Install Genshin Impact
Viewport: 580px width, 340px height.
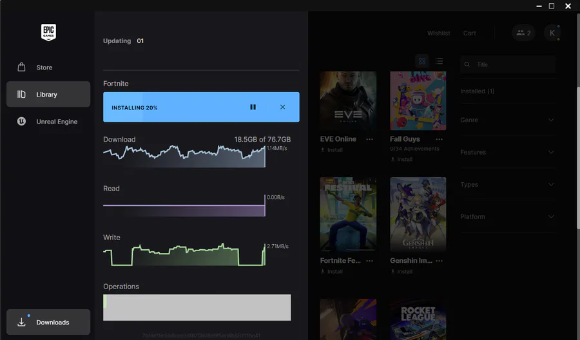(401, 272)
